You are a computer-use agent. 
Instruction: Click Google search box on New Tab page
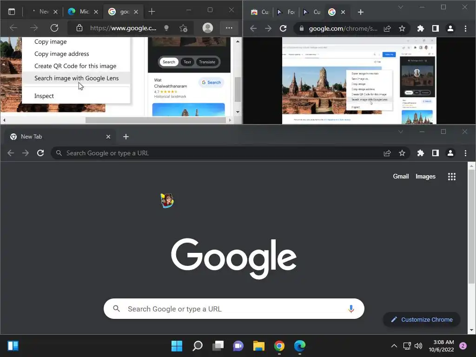coord(234,309)
